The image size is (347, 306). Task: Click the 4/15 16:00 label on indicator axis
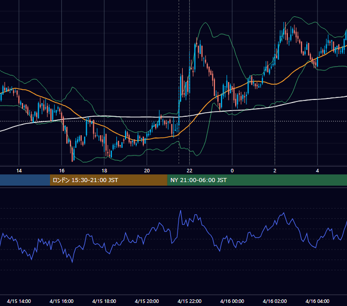tap(62, 301)
